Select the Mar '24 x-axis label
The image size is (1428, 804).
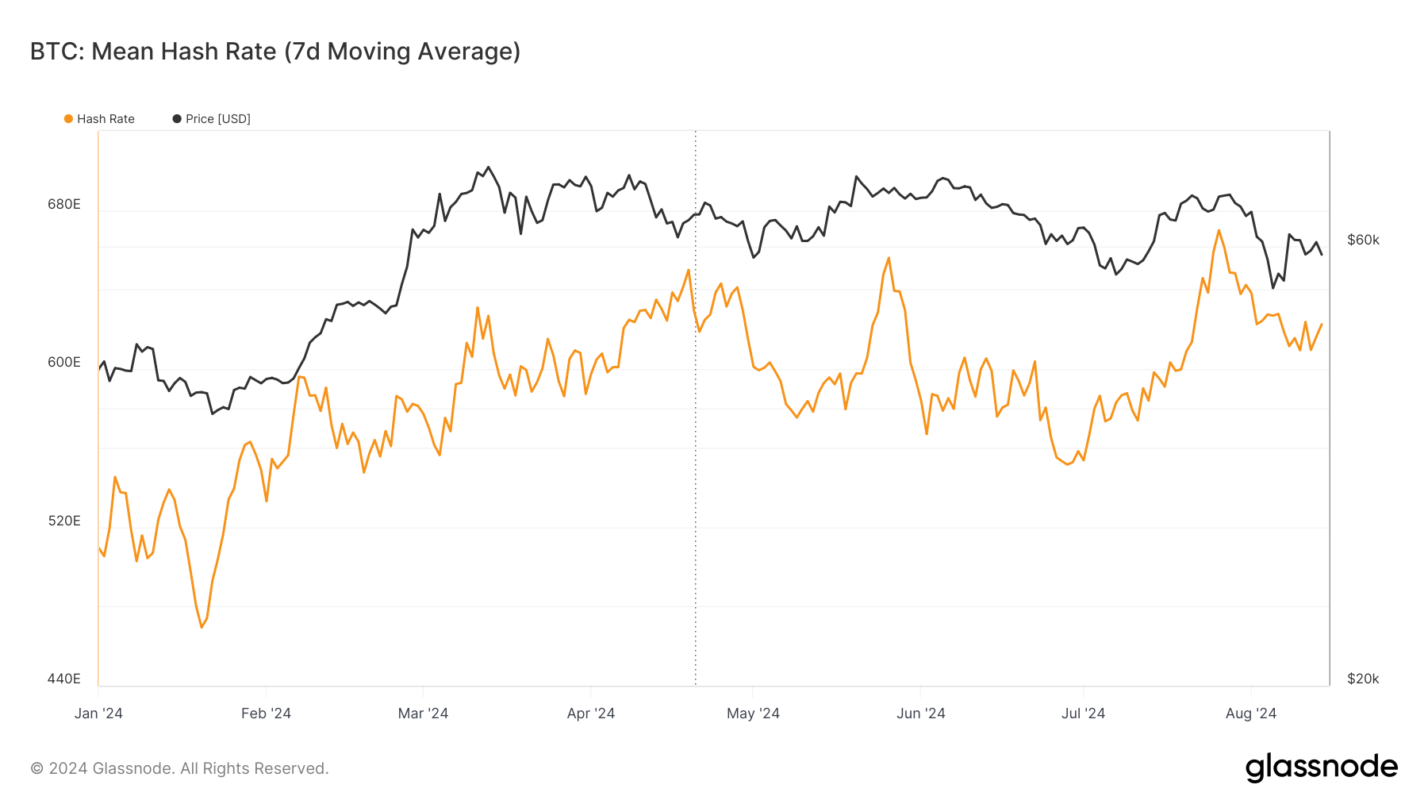[x=423, y=714]
